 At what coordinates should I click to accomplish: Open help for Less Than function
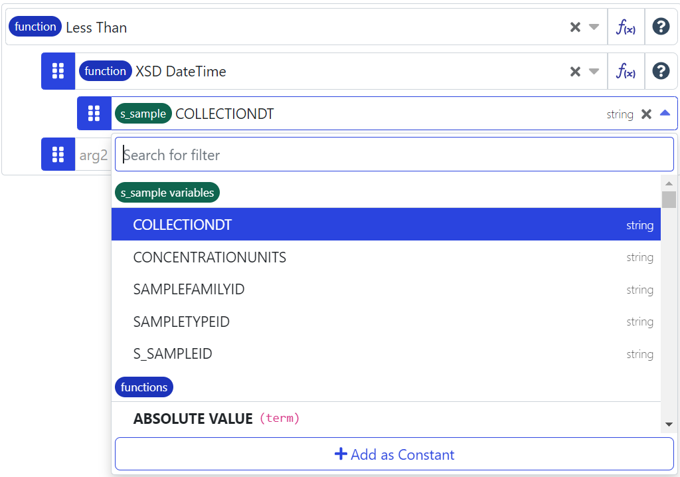(x=661, y=27)
